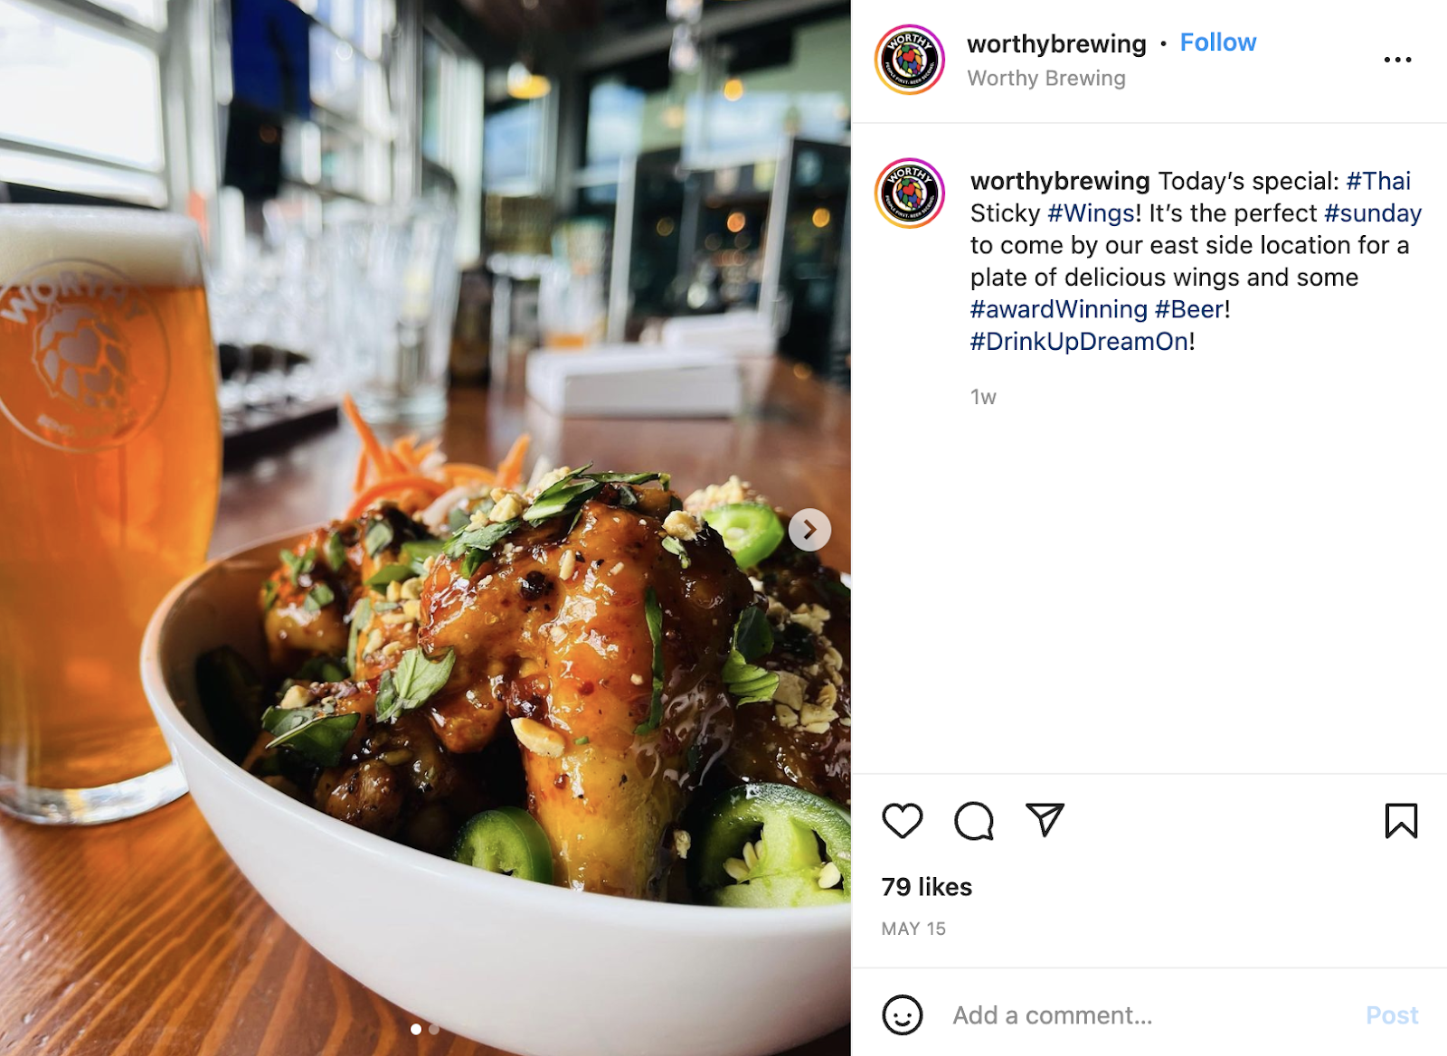Open the #sunday hashtag link
Image resolution: width=1447 pixels, height=1056 pixels.
pos(1373,213)
